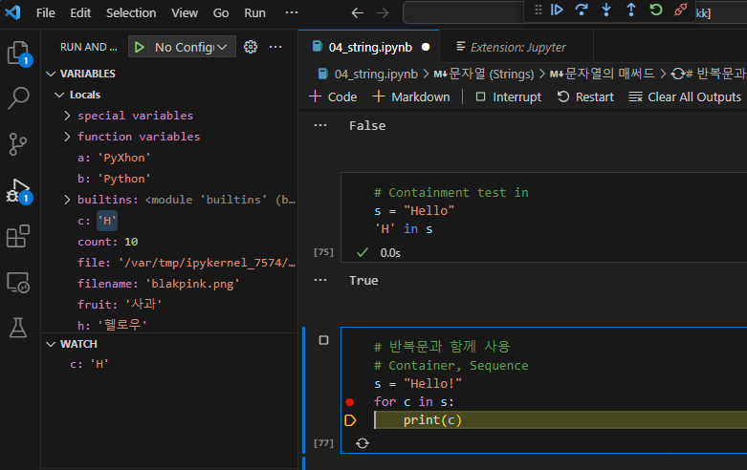The height and width of the screenshot is (470, 747).
Task: Click Interrupt kernel button
Action: (x=508, y=96)
